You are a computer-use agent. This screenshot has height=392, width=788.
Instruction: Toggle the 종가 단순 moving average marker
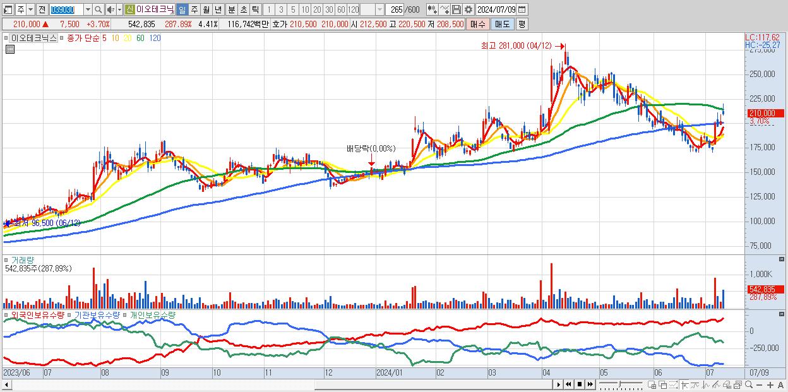coord(62,39)
